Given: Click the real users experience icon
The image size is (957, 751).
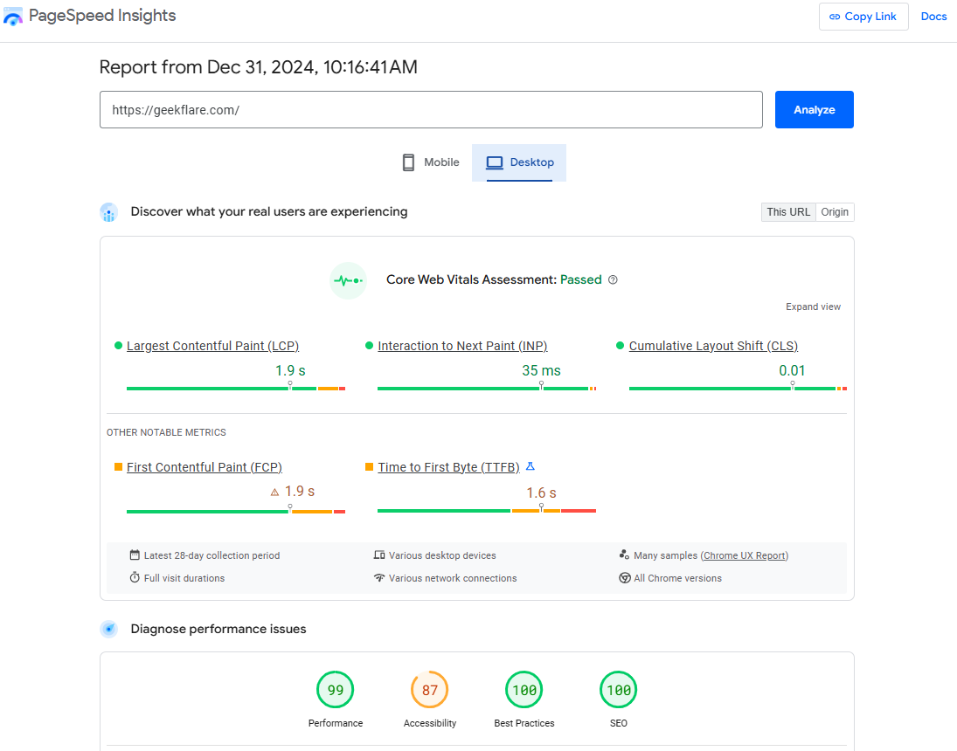Looking at the screenshot, I should (108, 212).
